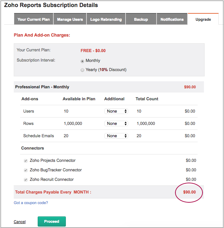The image size is (224, 228).
Task: Select the Monthly subscription interval
Action: click(82, 61)
